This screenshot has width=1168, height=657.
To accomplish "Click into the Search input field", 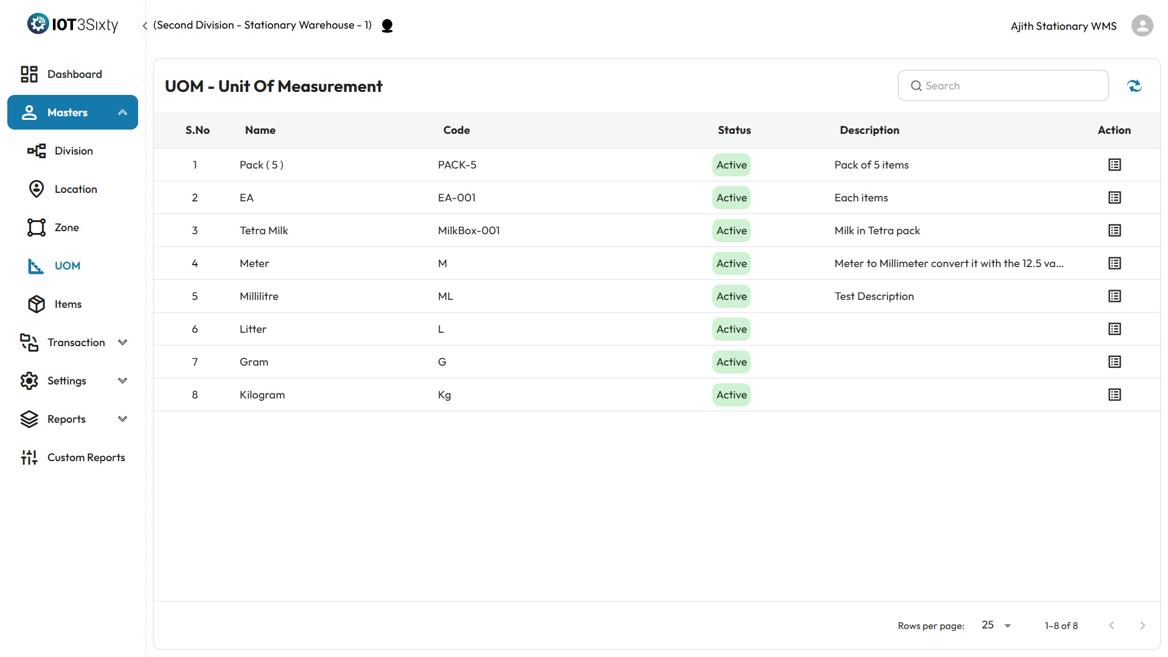I will pyautogui.click(x=1010, y=86).
